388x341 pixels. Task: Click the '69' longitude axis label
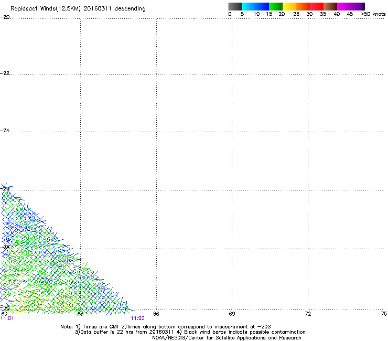coord(232,314)
